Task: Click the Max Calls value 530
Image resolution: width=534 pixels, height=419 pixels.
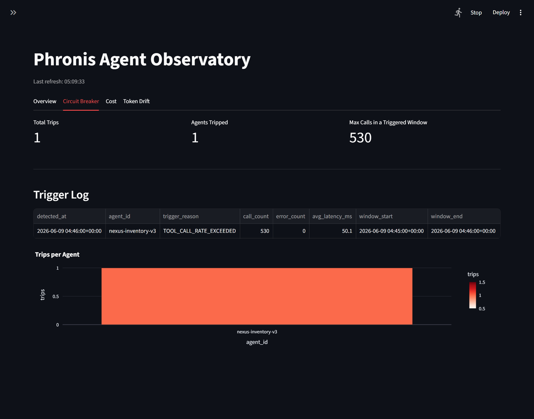Action: (360, 138)
